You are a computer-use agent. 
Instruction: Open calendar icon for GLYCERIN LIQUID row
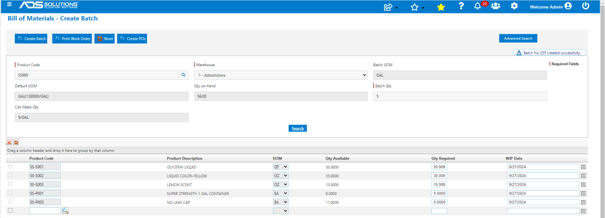tap(583, 167)
